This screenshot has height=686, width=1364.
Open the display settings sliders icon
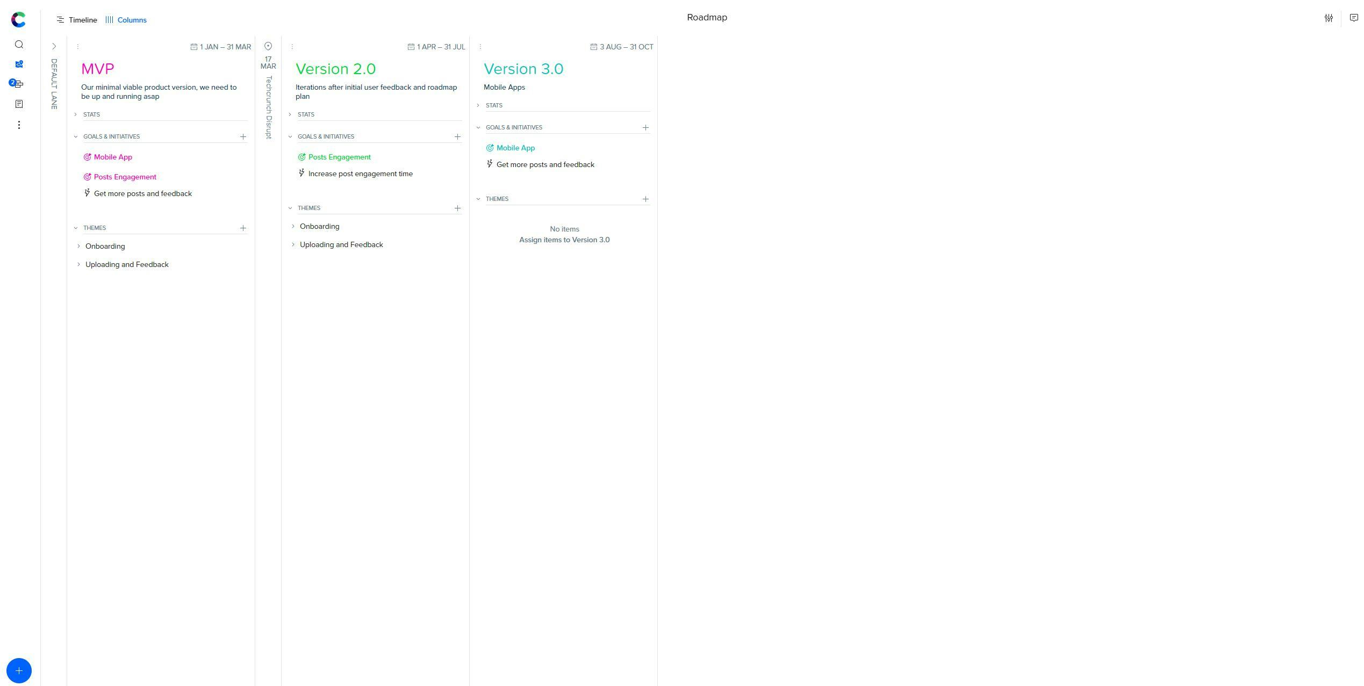1329,18
